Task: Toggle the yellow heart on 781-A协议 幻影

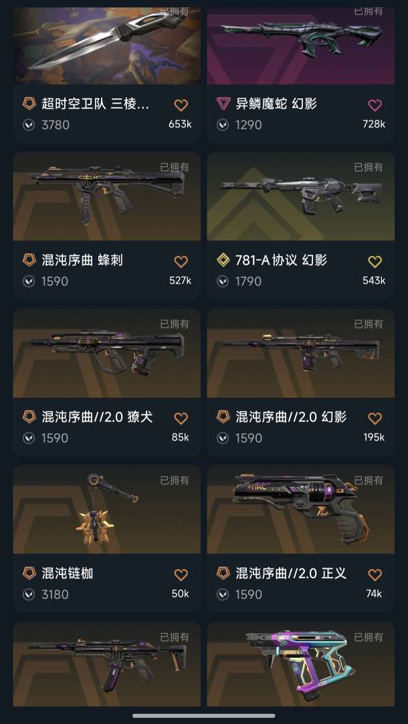Action: pos(375,262)
